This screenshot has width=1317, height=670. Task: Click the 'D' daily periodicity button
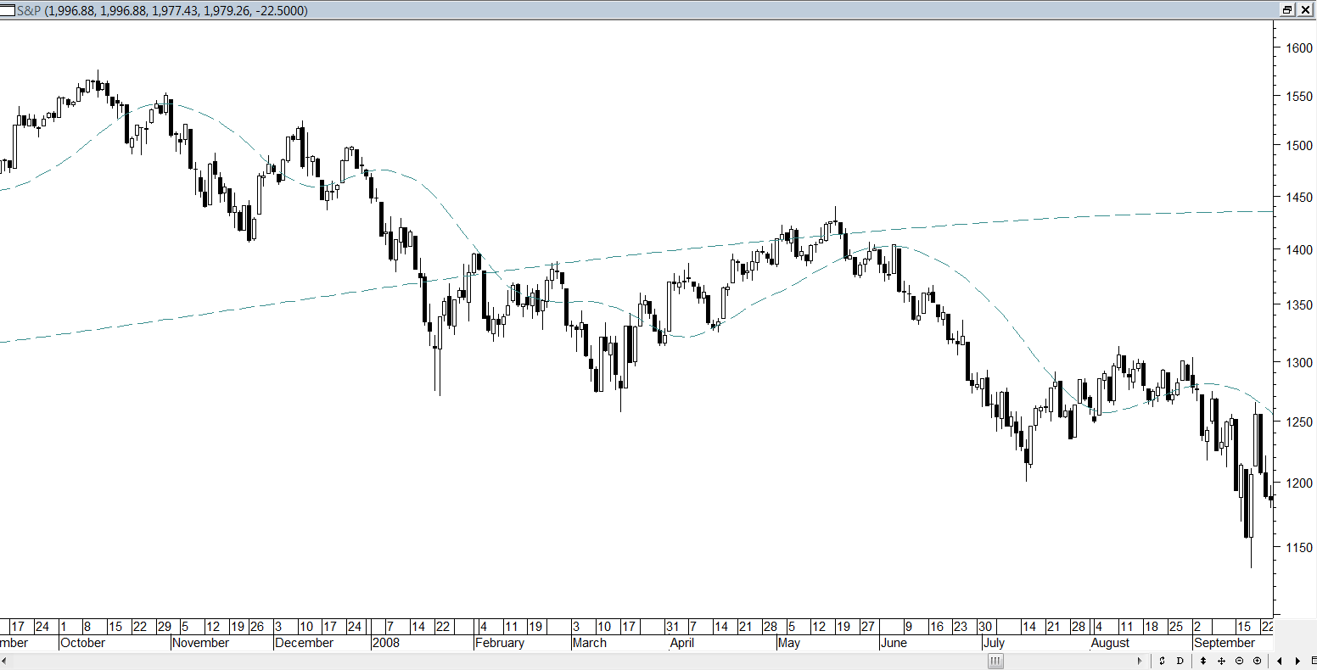click(x=1180, y=661)
